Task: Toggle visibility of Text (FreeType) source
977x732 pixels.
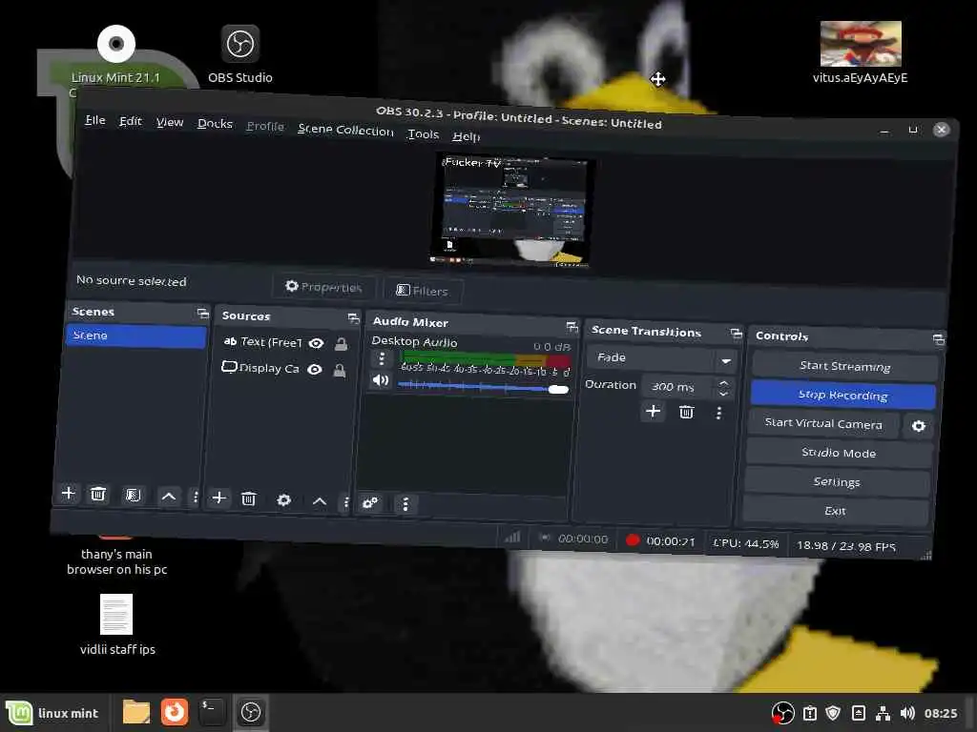Action: coord(317,343)
